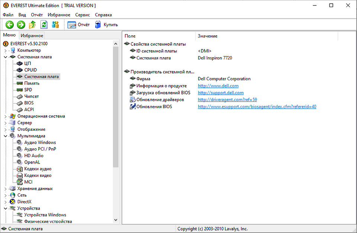Collapse the Мультимедиа tree node

[x=6, y=136]
